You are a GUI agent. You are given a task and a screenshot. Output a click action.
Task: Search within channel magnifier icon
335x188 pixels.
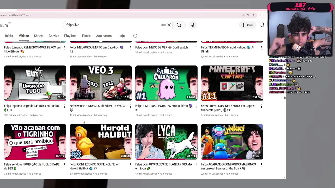(135, 36)
